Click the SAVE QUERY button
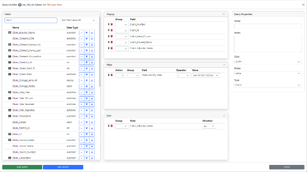Screen dimensions: 307x172 [63, 167]
